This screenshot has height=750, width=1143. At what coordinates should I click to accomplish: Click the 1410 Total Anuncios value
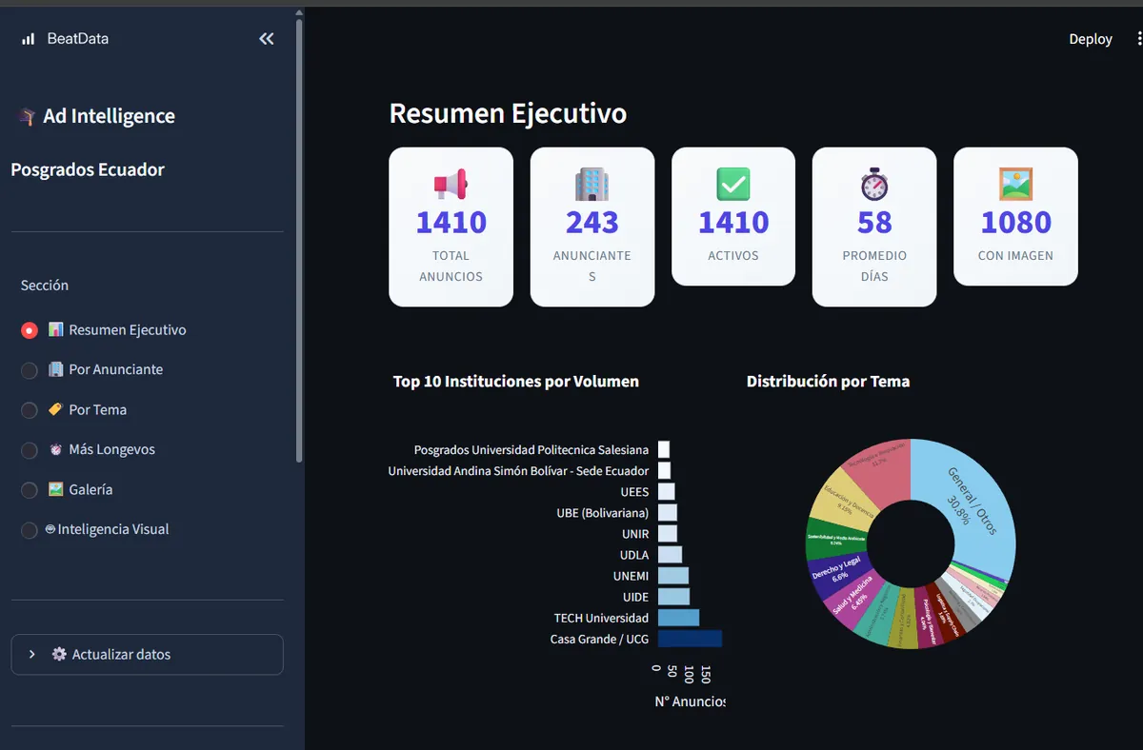[x=451, y=223]
